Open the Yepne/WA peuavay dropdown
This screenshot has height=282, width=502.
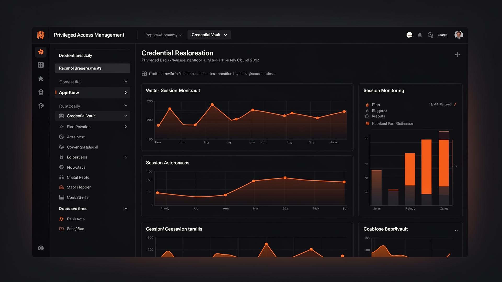(x=164, y=35)
